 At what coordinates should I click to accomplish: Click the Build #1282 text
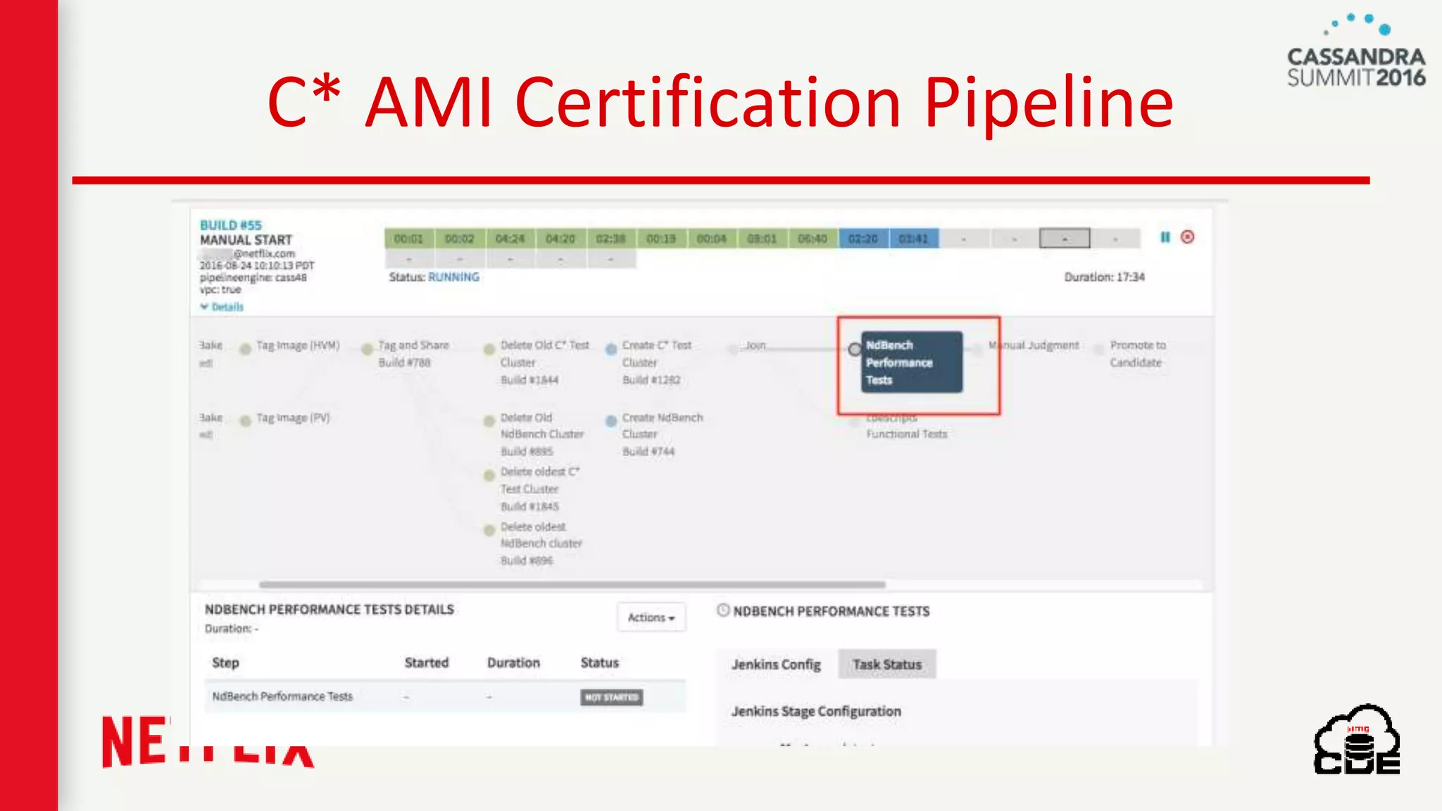coord(651,380)
